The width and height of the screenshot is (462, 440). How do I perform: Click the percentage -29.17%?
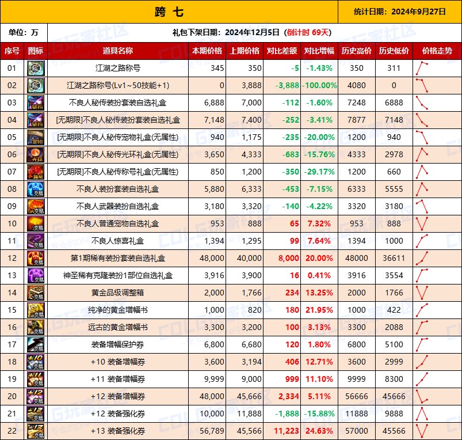319,172
